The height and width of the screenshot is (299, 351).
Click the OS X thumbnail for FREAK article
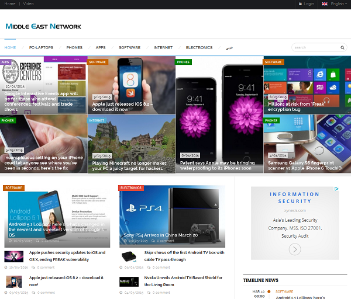point(13,256)
